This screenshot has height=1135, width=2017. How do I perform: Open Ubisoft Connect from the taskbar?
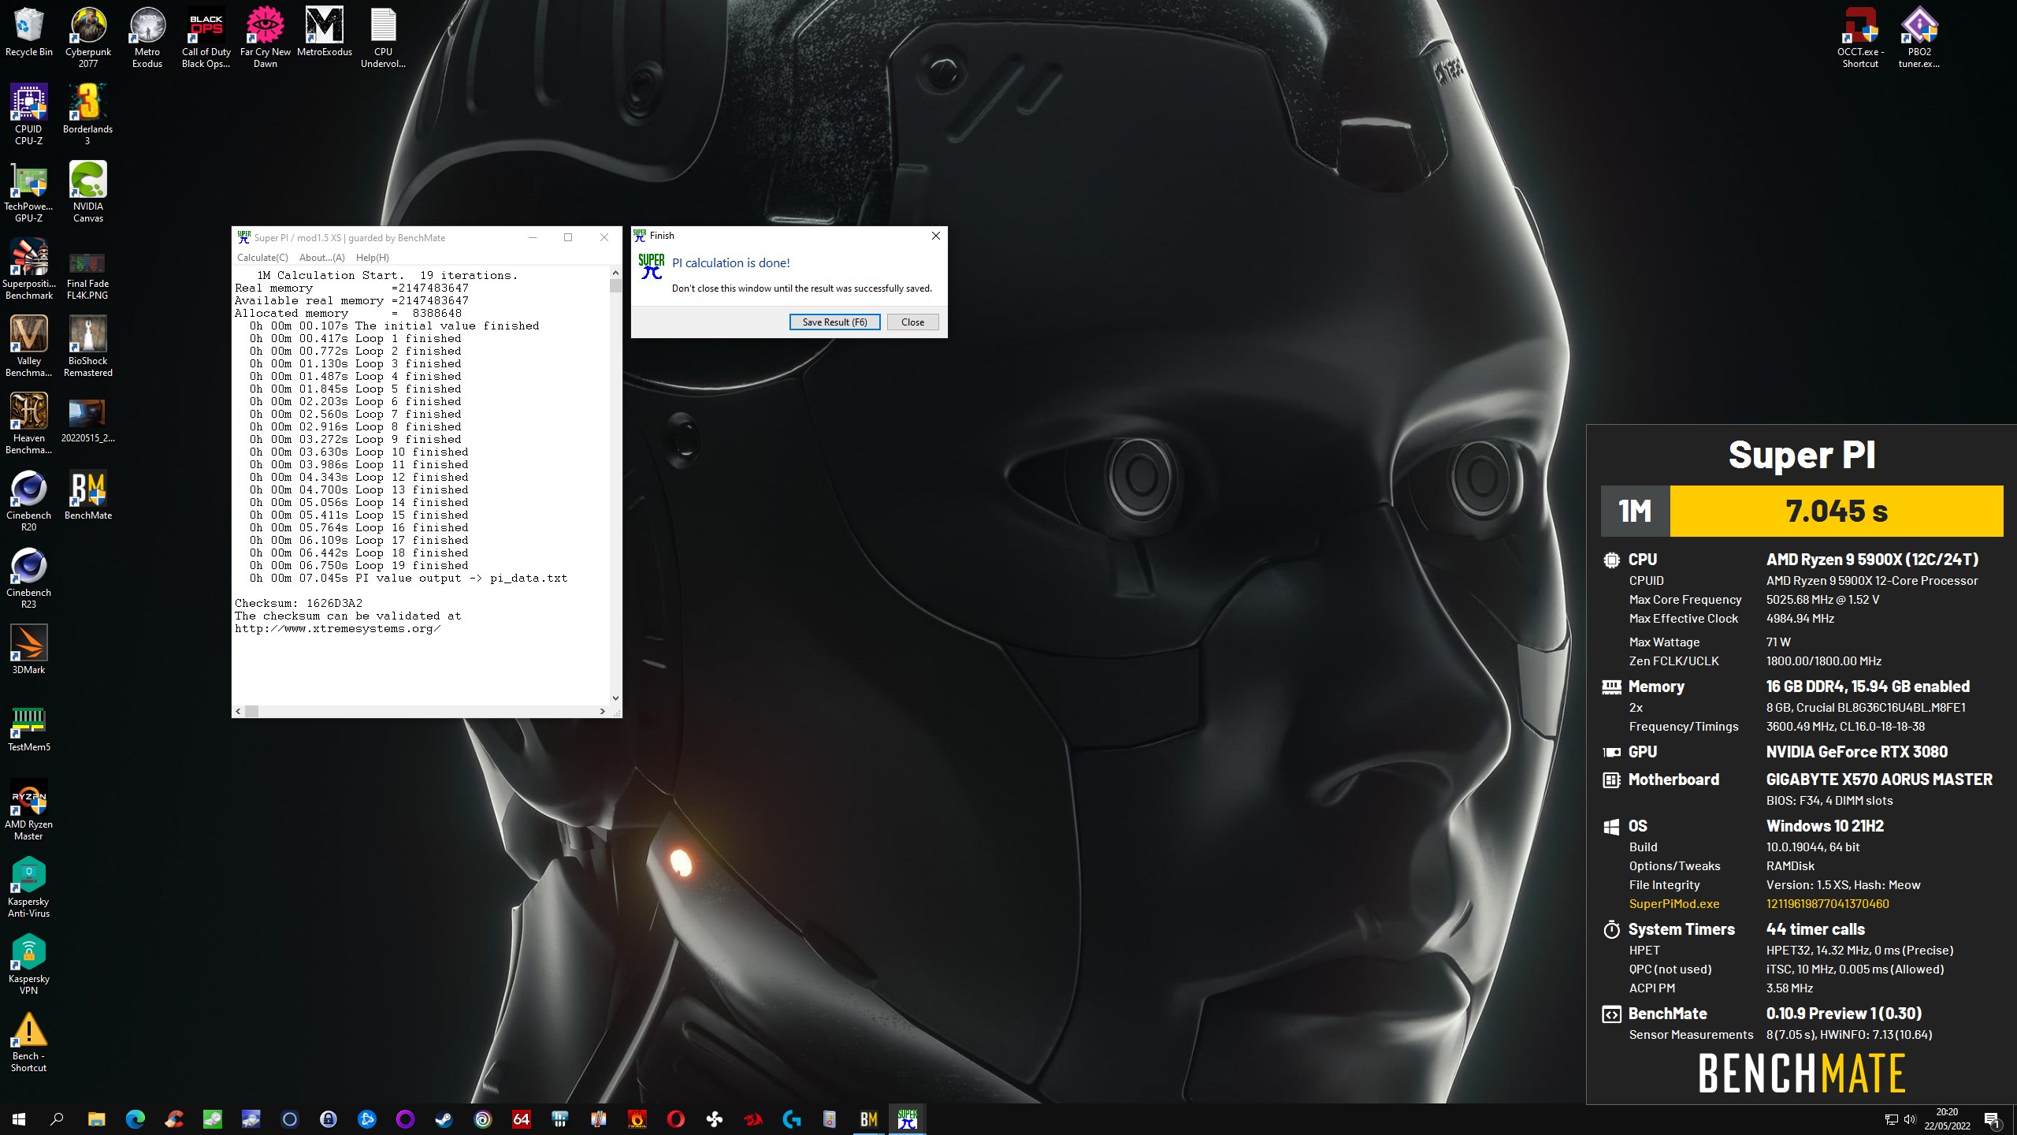483,1119
